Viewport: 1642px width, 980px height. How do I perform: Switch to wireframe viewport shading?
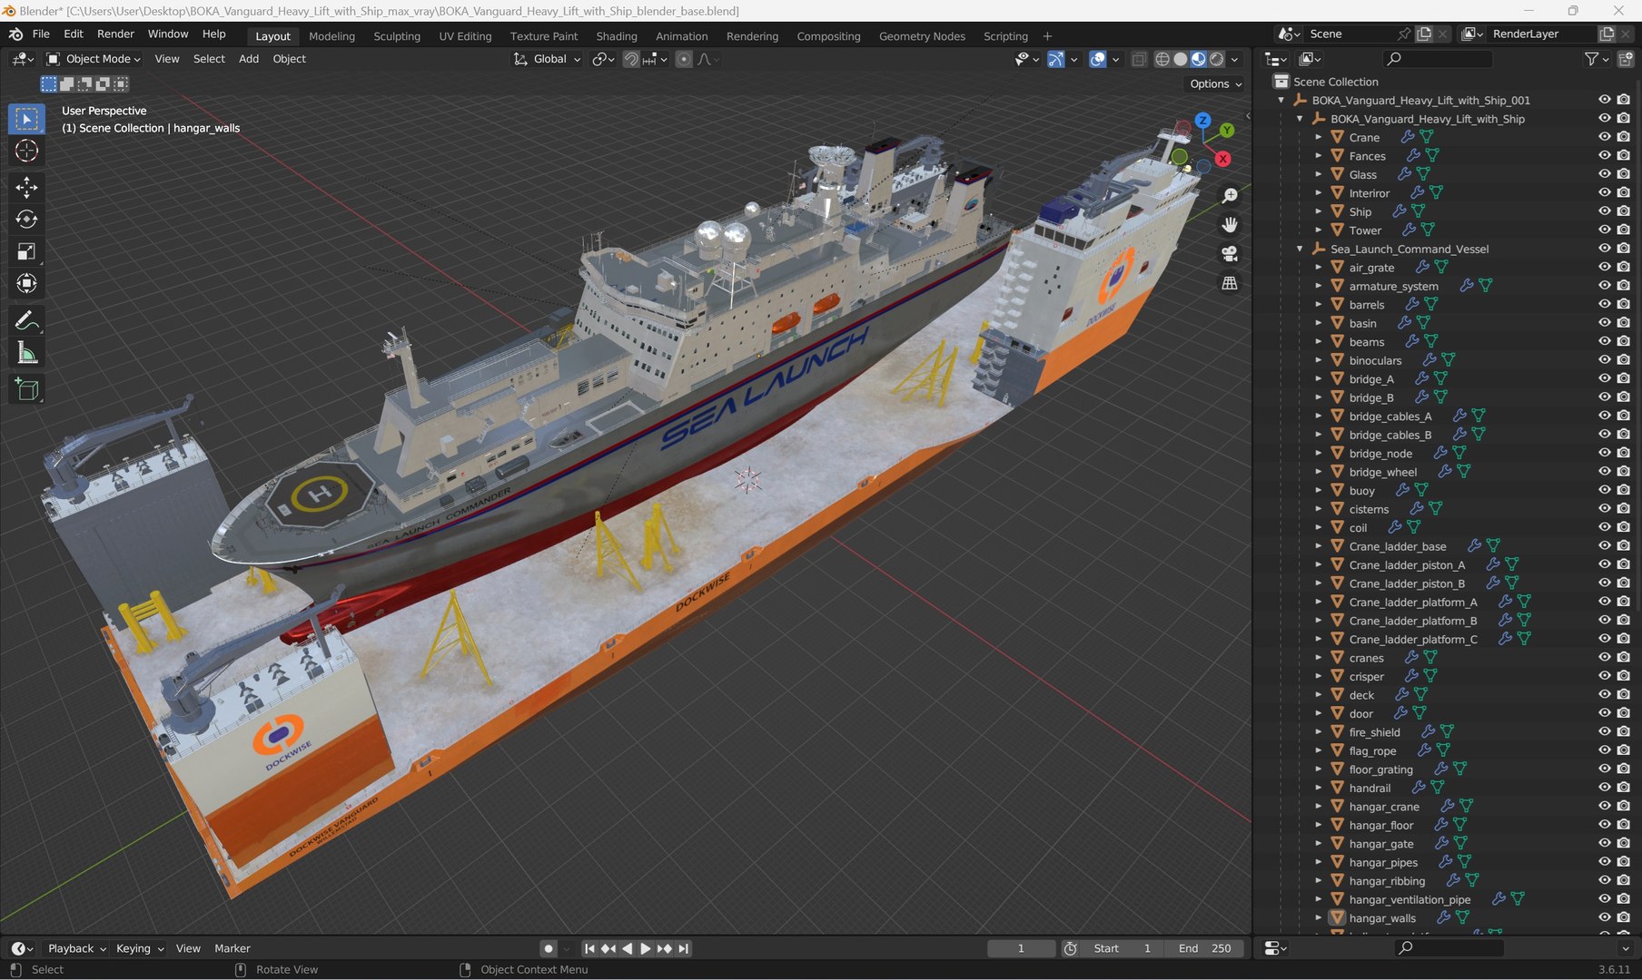[1162, 59]
